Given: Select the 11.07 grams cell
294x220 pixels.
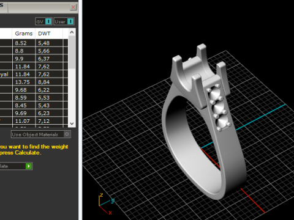Looking at the screenshot, I should [24, 121].
